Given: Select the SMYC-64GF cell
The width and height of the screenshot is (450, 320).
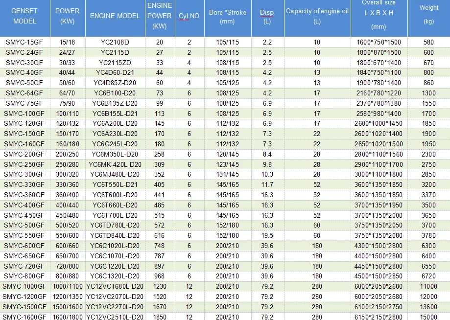Looking at the screenshot, I should coord(24,93).
